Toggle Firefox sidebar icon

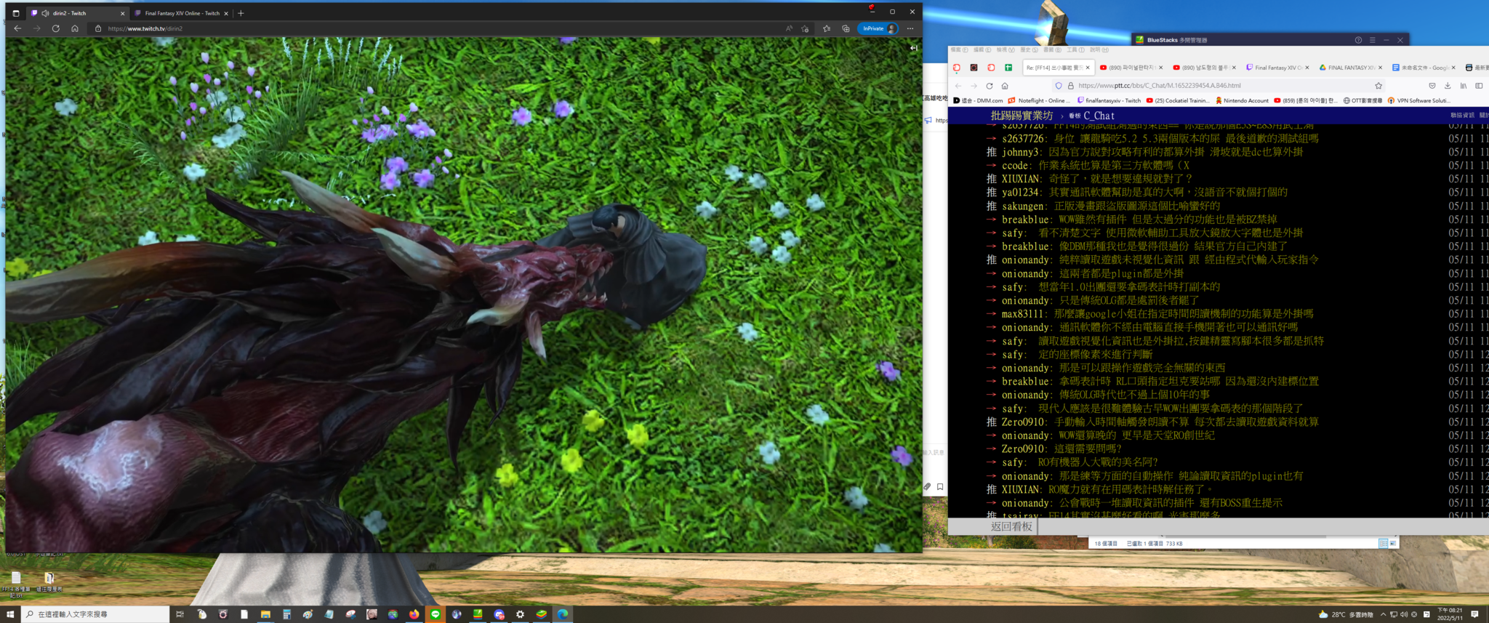pyautogui.click(x=1479, y=86)
